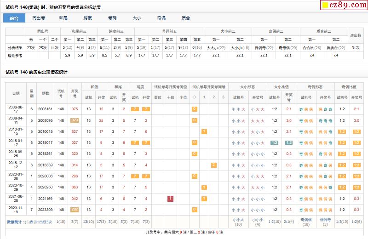This screenshot has height=239, width=368.
Task: Click the 奇偶形态 column header
Action: [x=315, y=87]
